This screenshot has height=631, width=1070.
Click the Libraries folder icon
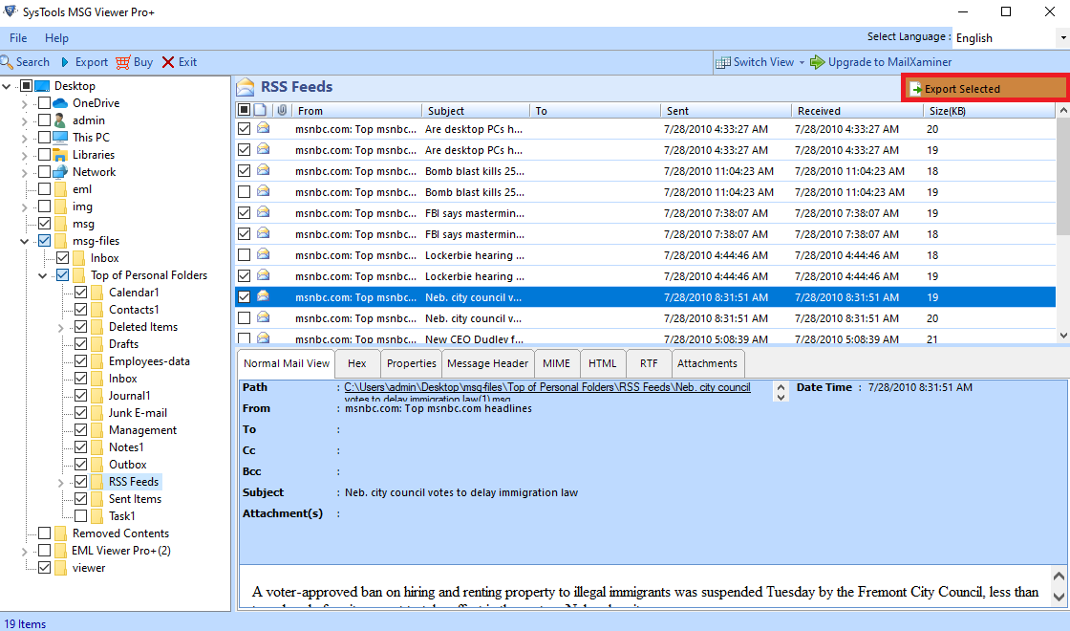point(61,155)
